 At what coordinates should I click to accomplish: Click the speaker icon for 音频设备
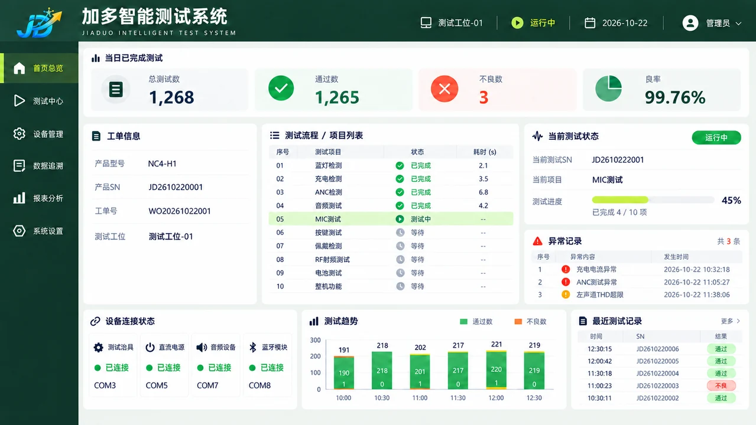(x=202, y=347)
